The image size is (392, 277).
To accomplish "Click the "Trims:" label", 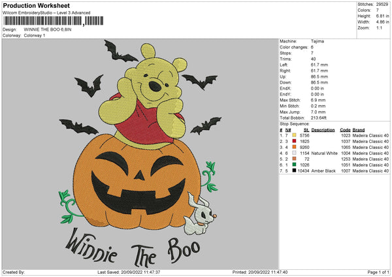I will pos(286,59).
